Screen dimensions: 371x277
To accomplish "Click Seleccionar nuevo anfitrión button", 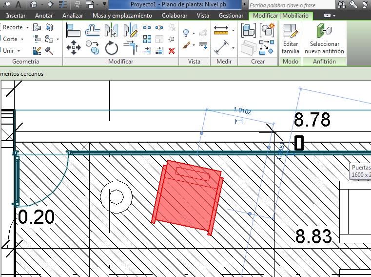I will (324, 39).
